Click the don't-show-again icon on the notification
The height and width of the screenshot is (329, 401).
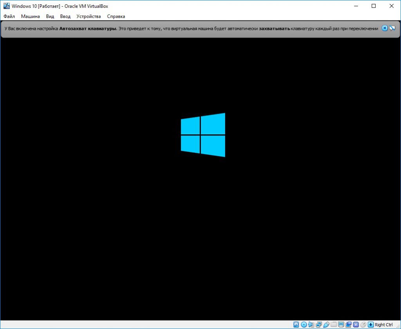tap(392, 28)
